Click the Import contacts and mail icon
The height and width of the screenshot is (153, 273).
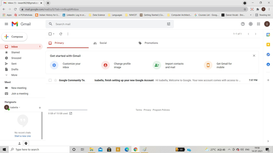pyautogui.click(x=157, y=65)
